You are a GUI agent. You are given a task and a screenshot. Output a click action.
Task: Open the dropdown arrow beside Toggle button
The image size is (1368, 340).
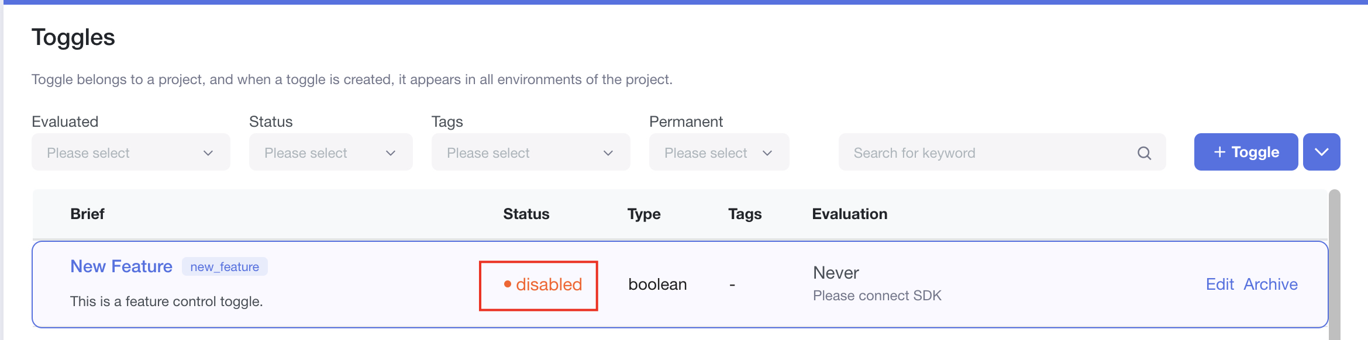point(1321,152)
